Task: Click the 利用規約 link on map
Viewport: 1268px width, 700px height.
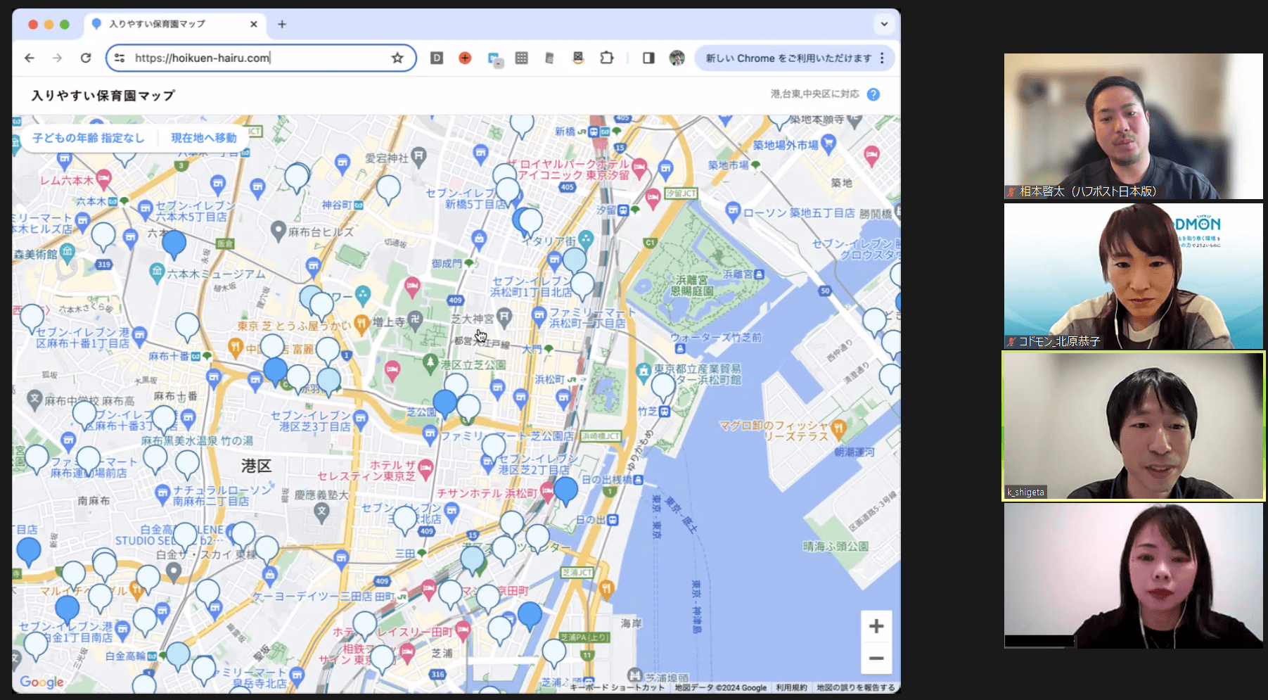Action: [x=791, y=687]
